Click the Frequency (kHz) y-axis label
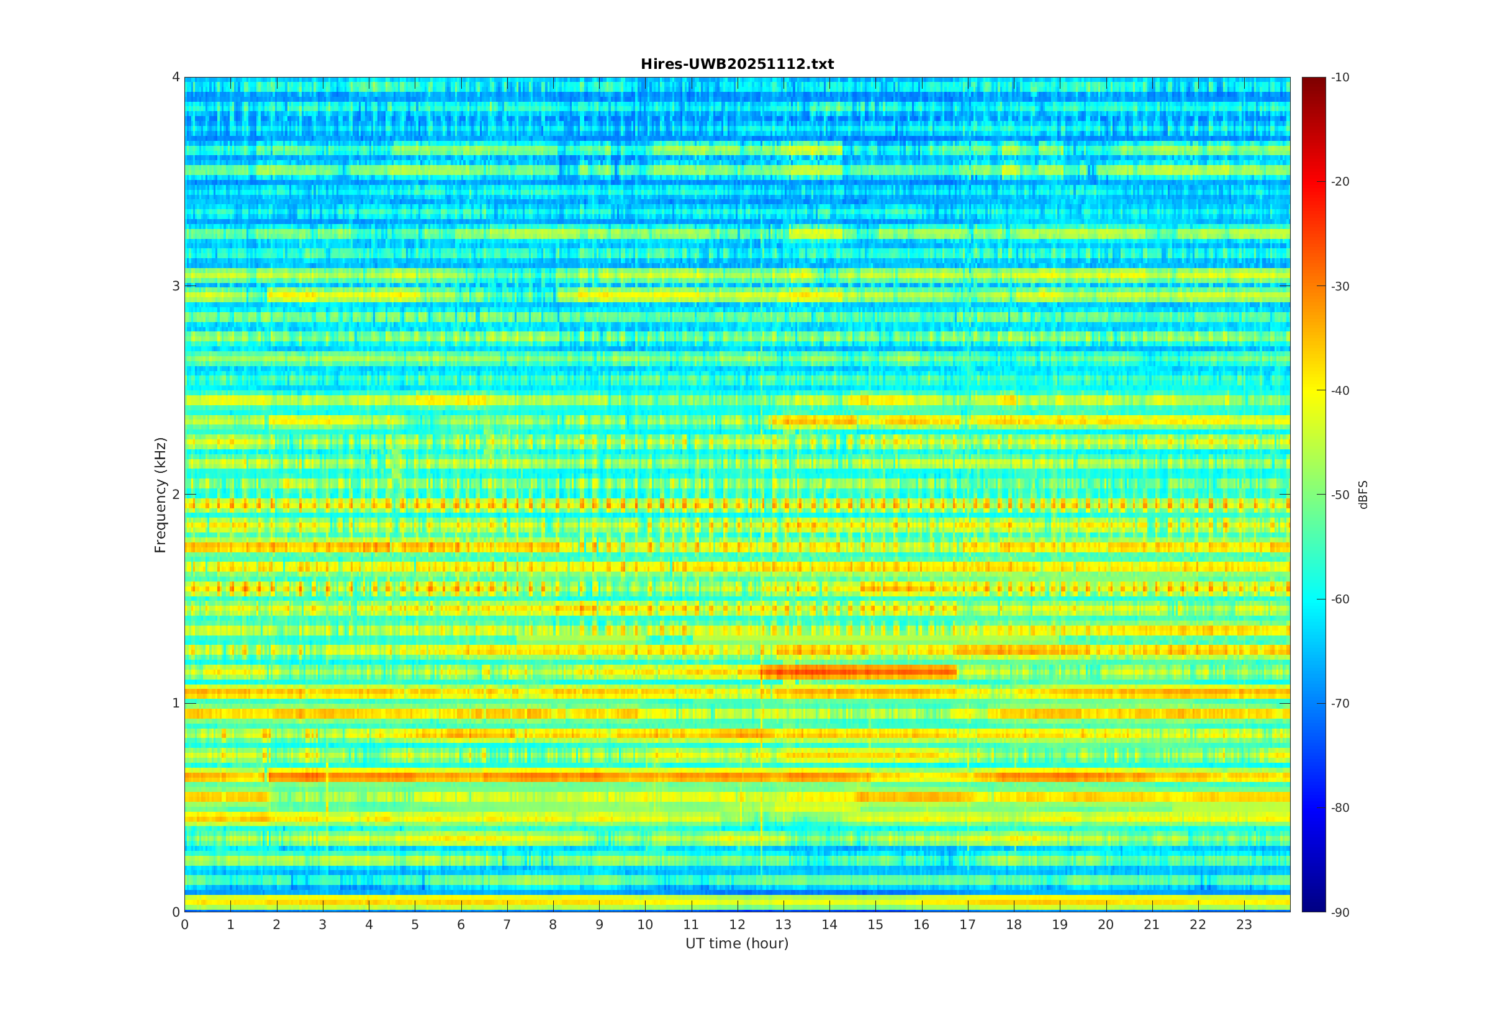The width and height of the screenshot is (1490, 1024). point(160,495)
